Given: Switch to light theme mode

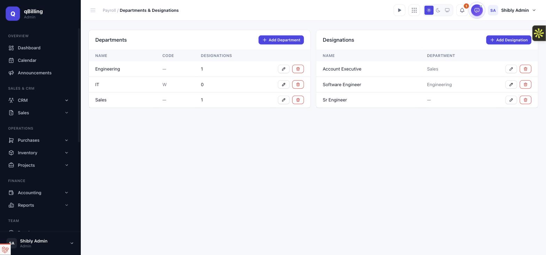Looking at the screenshot, I should tap(429, 10).
